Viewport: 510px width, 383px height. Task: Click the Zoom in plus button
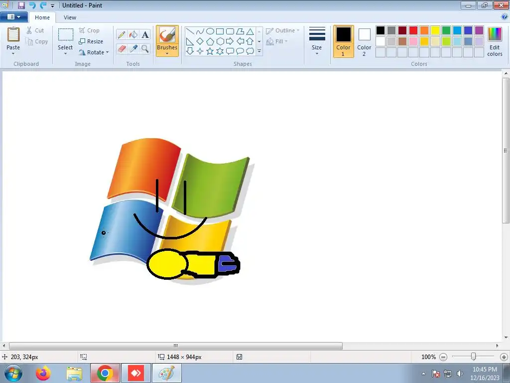(x=504, y=357)
